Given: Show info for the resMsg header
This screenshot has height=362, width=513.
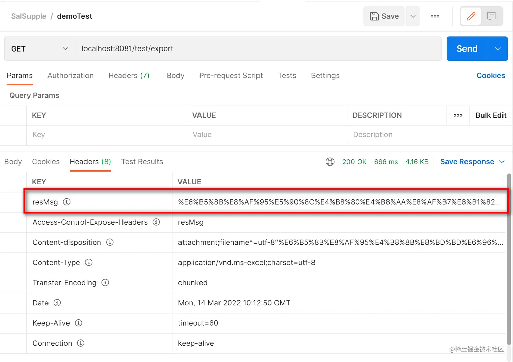Looking at the screenshot, I should (x=67, y=202).
